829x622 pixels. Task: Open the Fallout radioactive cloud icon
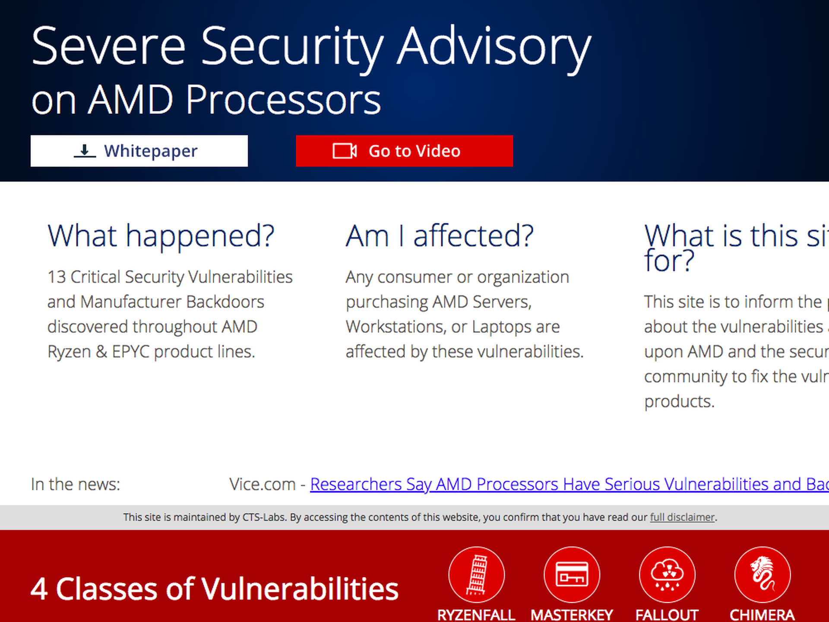click(667, 574)
